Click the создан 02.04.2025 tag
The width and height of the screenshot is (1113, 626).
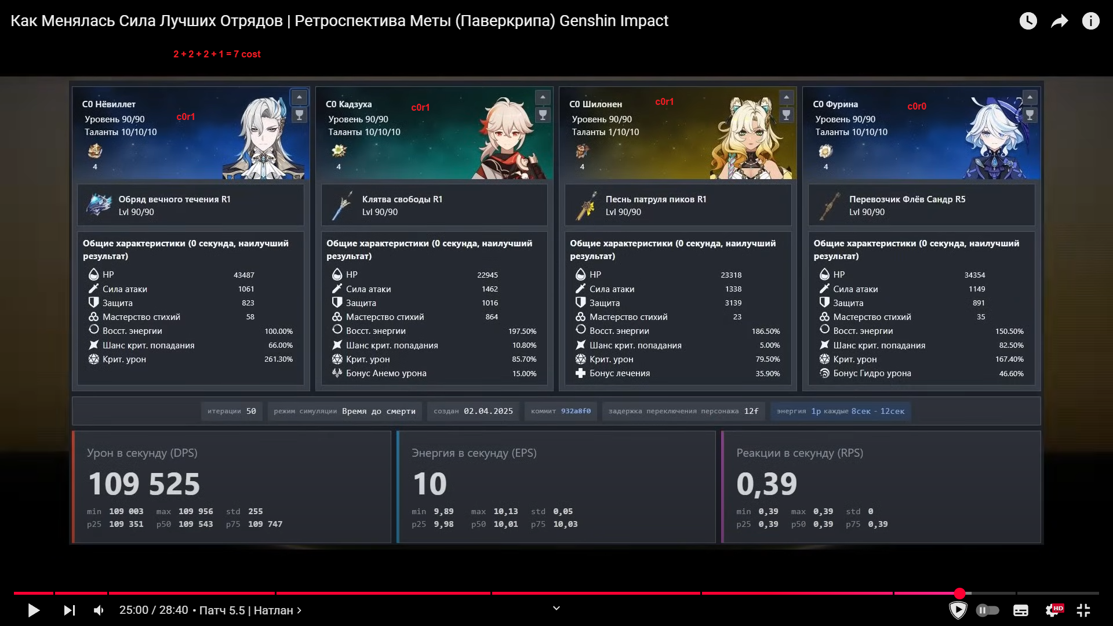473,411
